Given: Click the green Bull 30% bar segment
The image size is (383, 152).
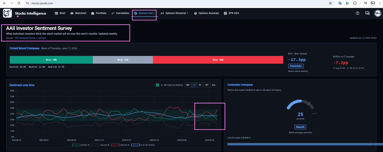Looking at the screenshot, I should tap(51, 60).
